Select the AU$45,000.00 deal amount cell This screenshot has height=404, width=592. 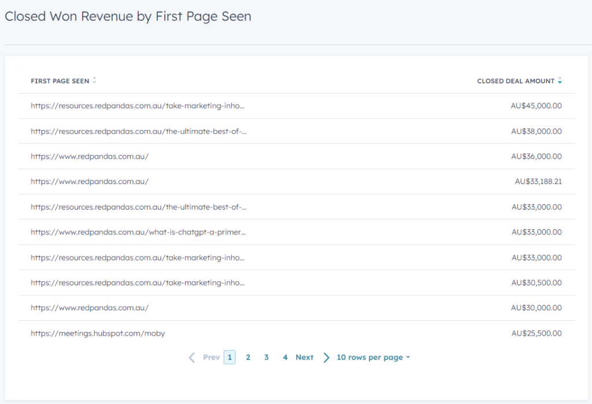(x=535, y=105)
